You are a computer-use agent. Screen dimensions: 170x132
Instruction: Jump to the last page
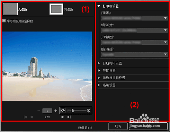(69, 117)
